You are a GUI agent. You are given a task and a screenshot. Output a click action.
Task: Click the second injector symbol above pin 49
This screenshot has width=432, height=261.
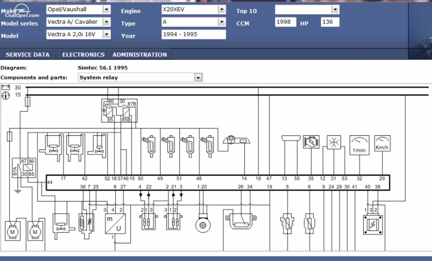tap(169, 146)
